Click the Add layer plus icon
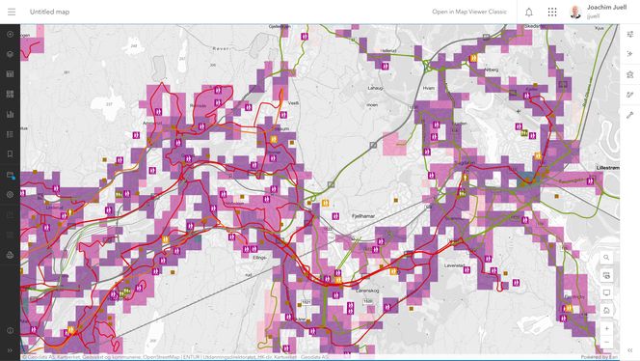 pos(11,35)
